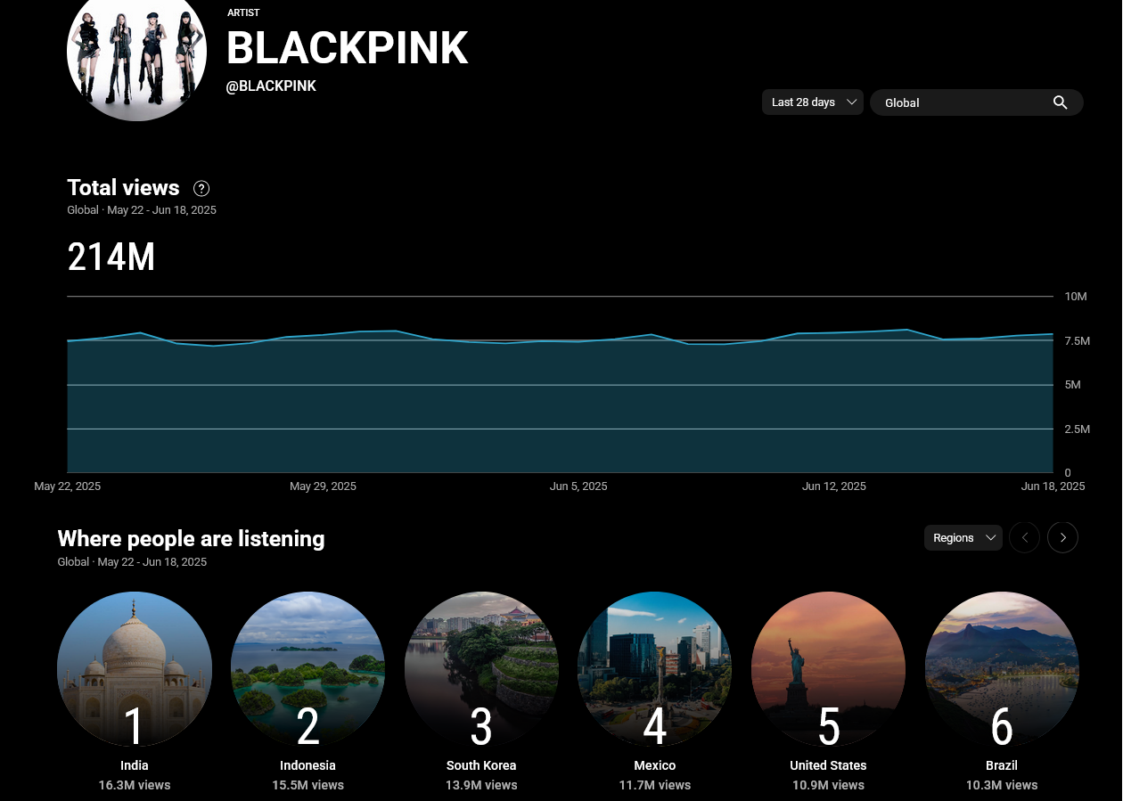Go to next regions page arrow
Image resolution: width=1123 pixels, height=801 pixels.
(x=1062, y=537)
